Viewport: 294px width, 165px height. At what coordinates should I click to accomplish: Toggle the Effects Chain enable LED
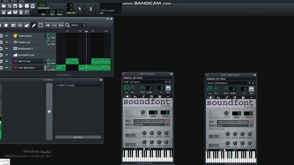coord(57,86)
